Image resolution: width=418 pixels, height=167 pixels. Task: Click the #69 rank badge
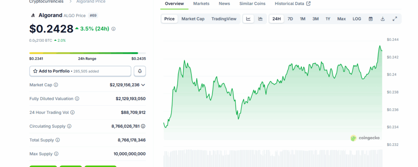coord(93,16)
